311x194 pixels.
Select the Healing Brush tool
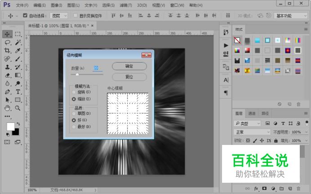click(x=7, y=59)
